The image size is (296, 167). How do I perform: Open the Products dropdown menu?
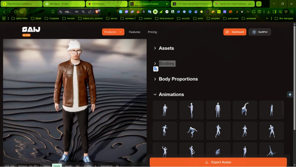(x=113, y=32)
